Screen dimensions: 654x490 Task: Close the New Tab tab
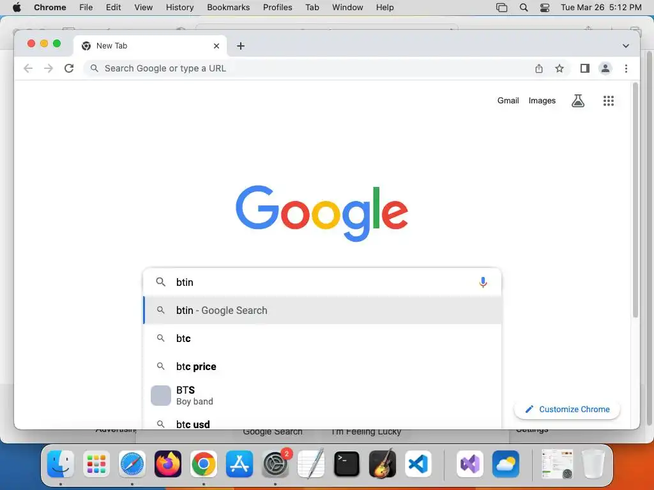point(217,46)
